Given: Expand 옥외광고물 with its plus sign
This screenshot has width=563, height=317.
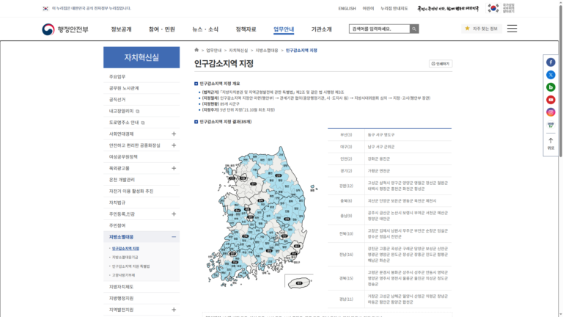Looking at the screenshot, I should (x=174, y=168).
